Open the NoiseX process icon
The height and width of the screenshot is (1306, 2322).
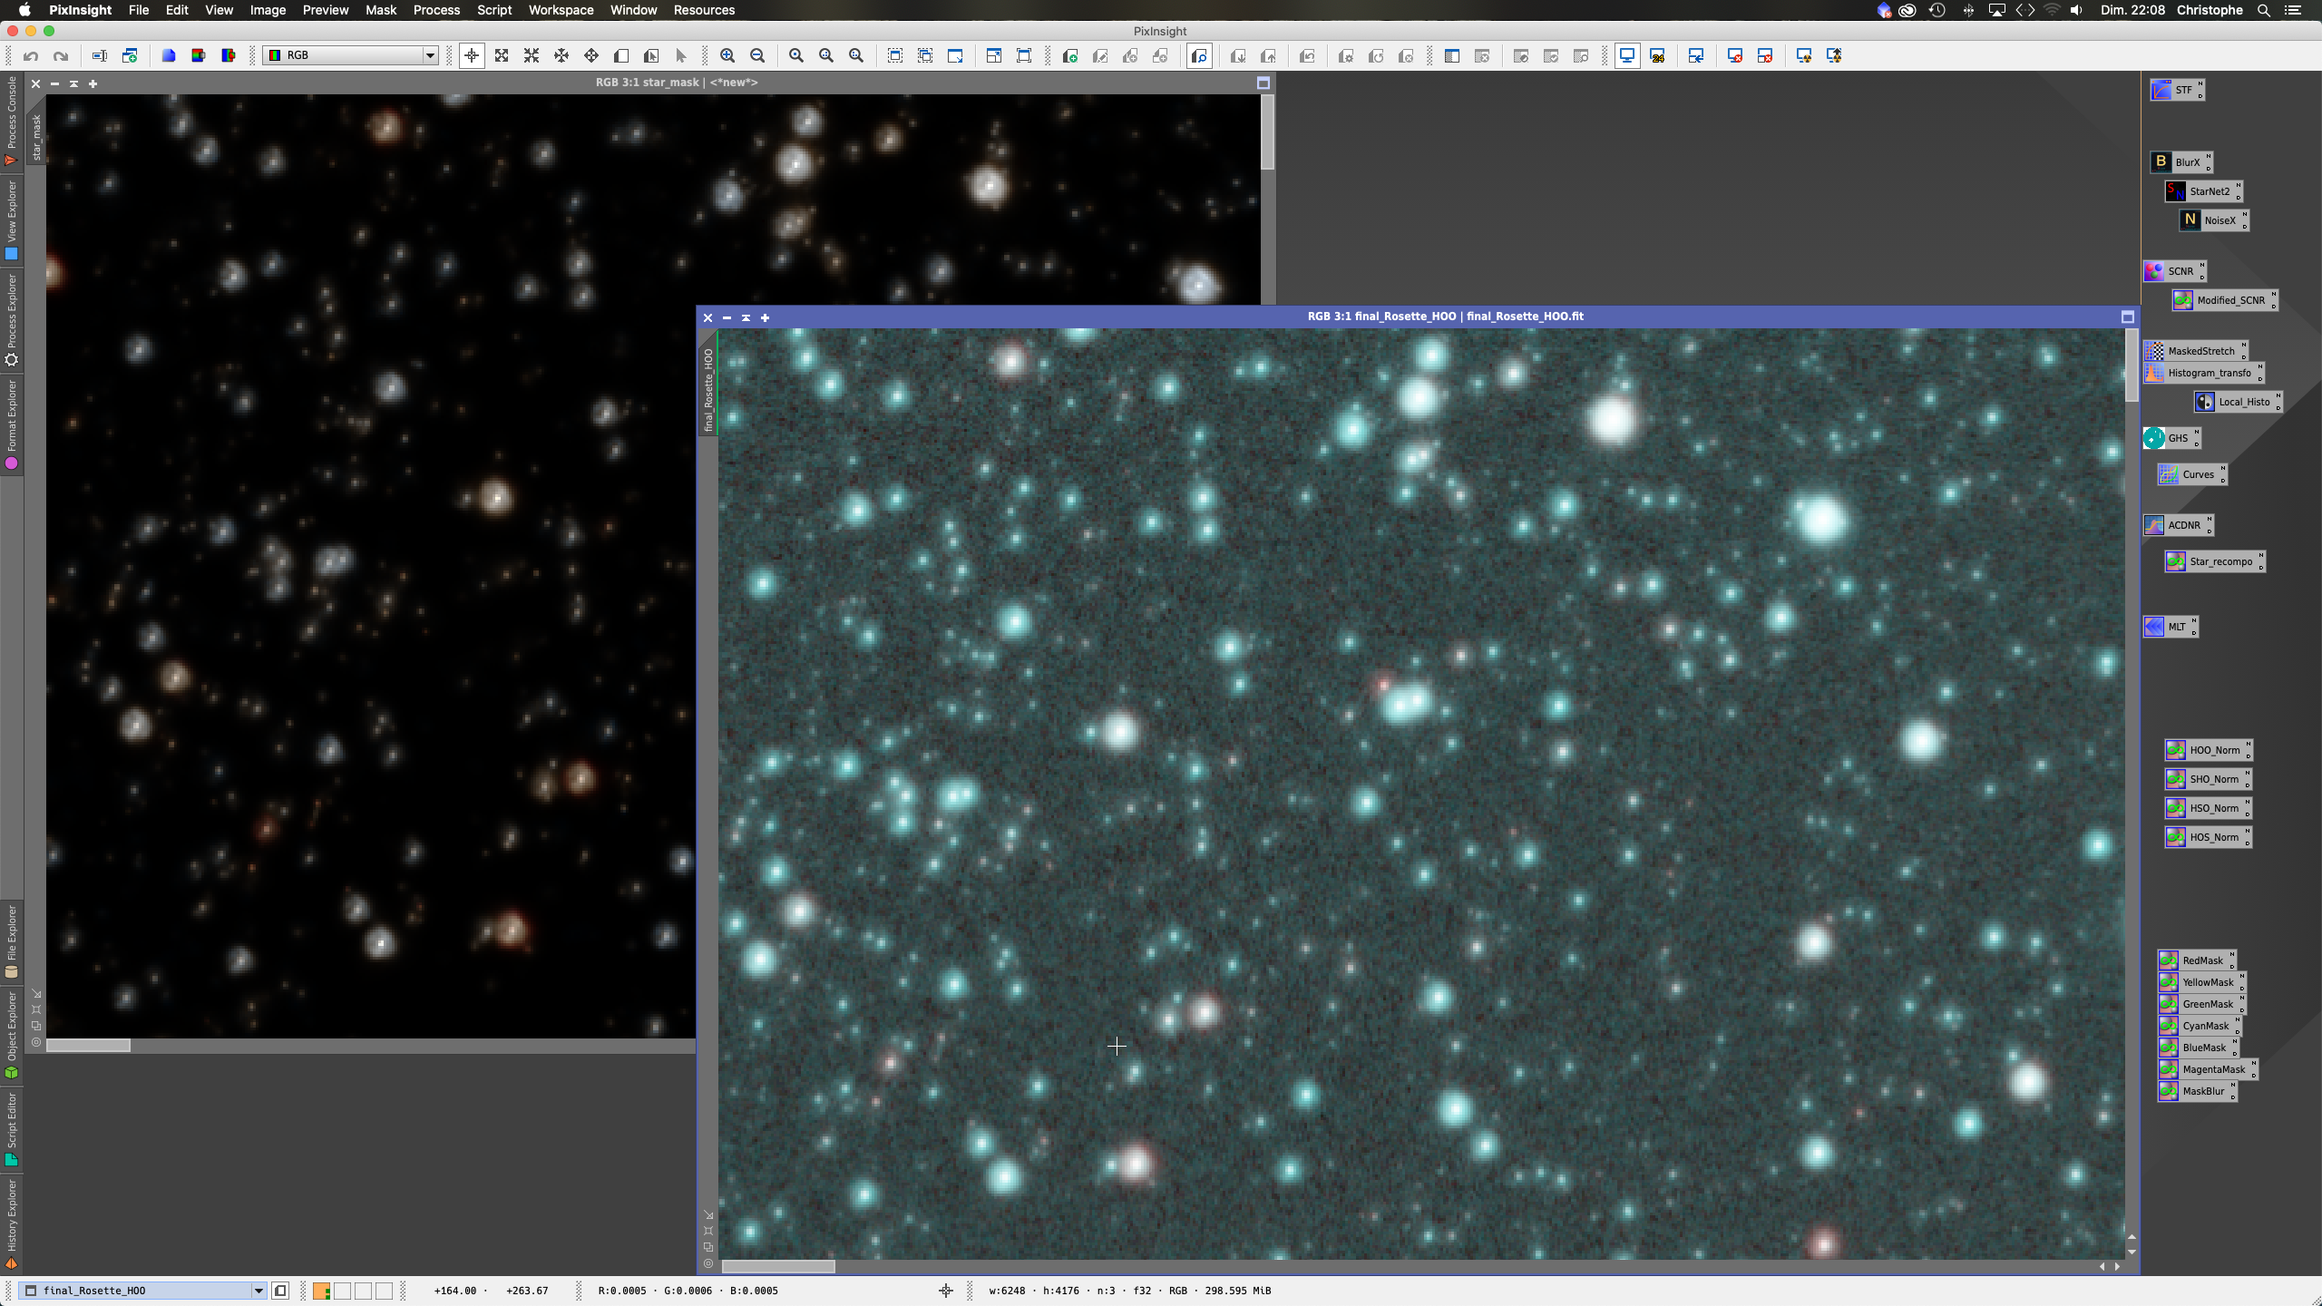[2212, 220]
